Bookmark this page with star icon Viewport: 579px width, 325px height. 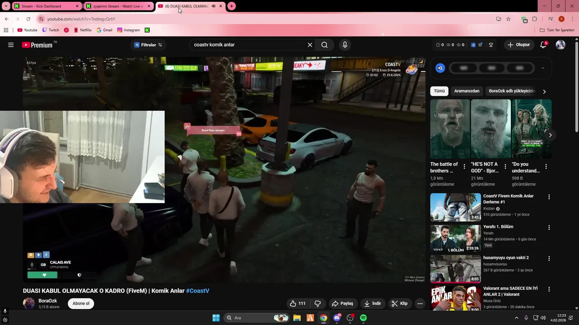click(508, 19)
